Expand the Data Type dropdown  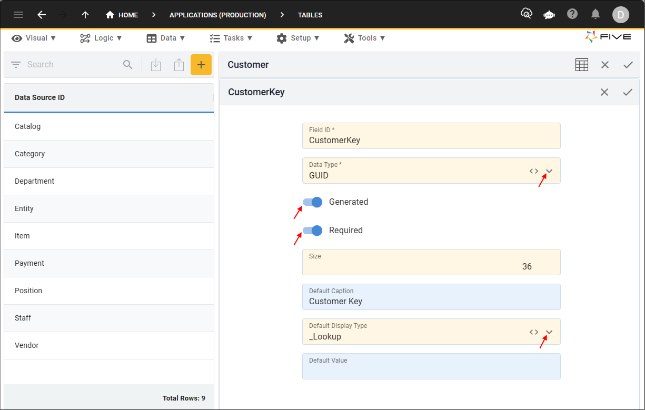[549, 171]
